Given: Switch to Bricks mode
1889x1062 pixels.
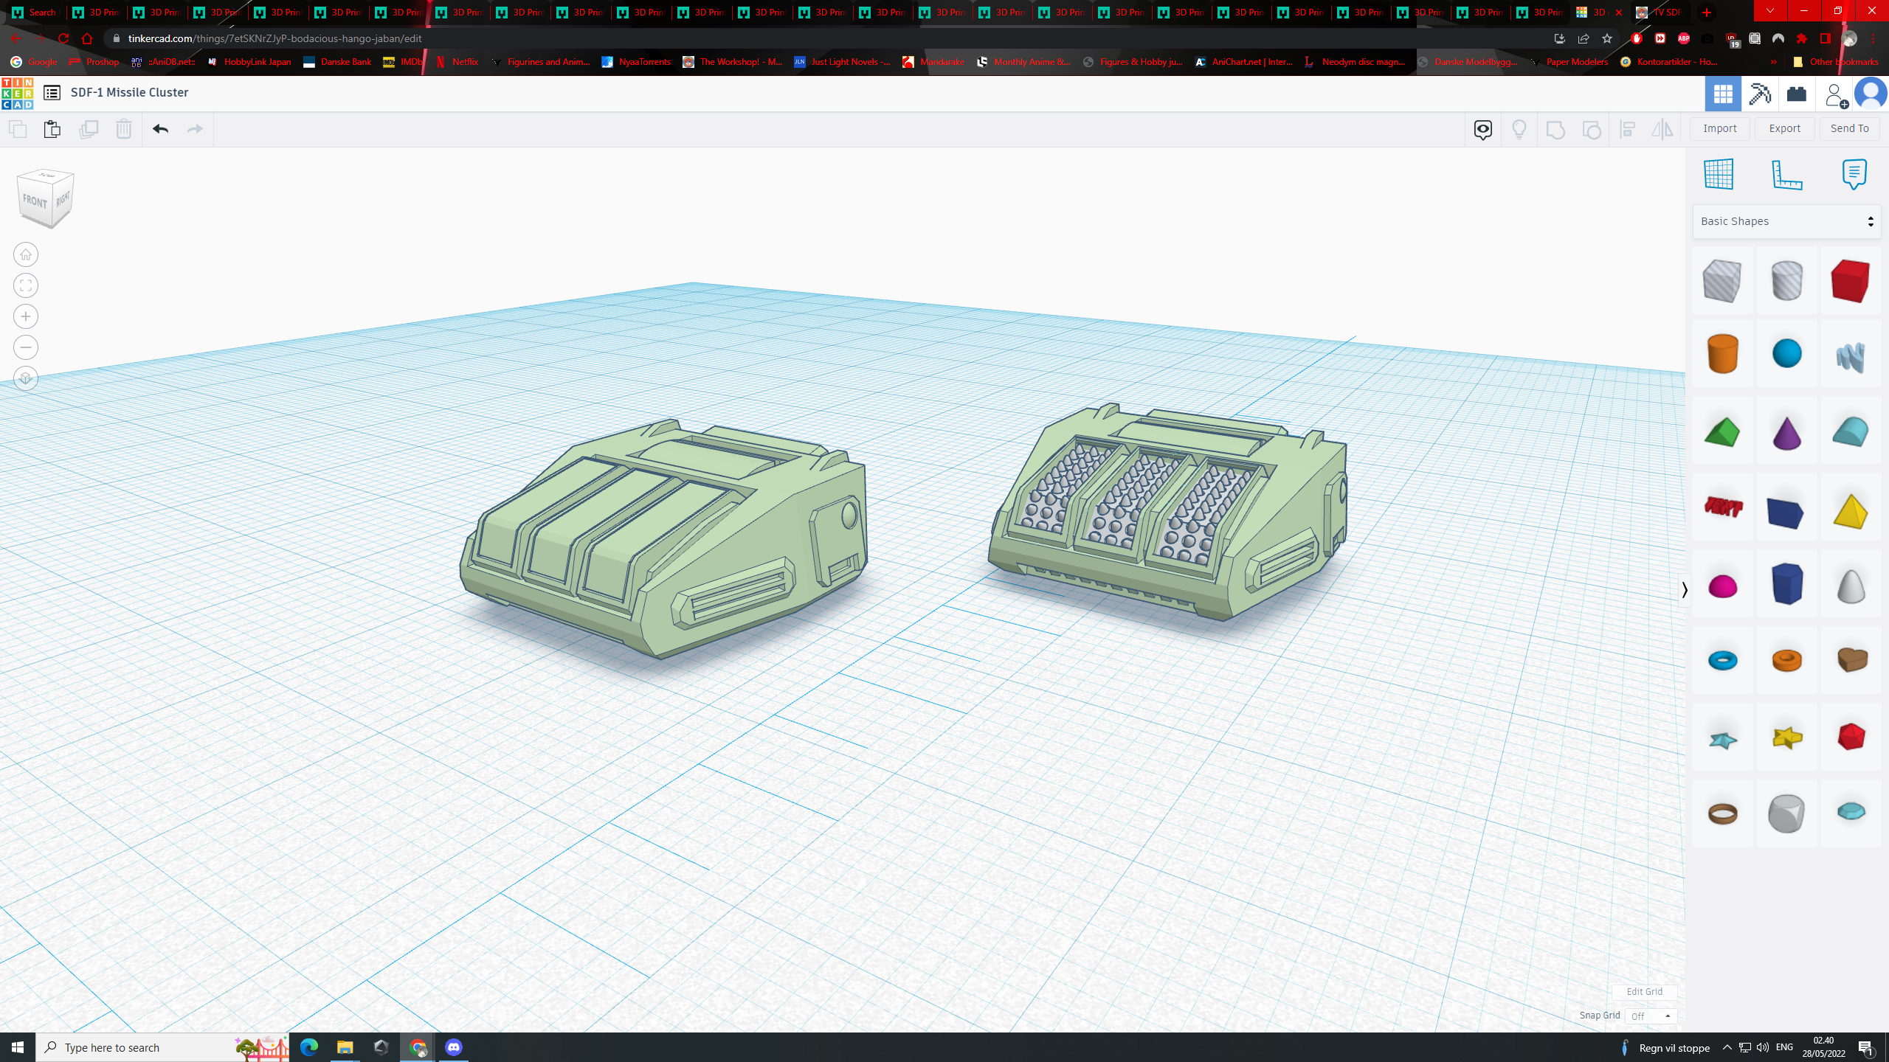Looking at the screenshot, I should 1796,94.
